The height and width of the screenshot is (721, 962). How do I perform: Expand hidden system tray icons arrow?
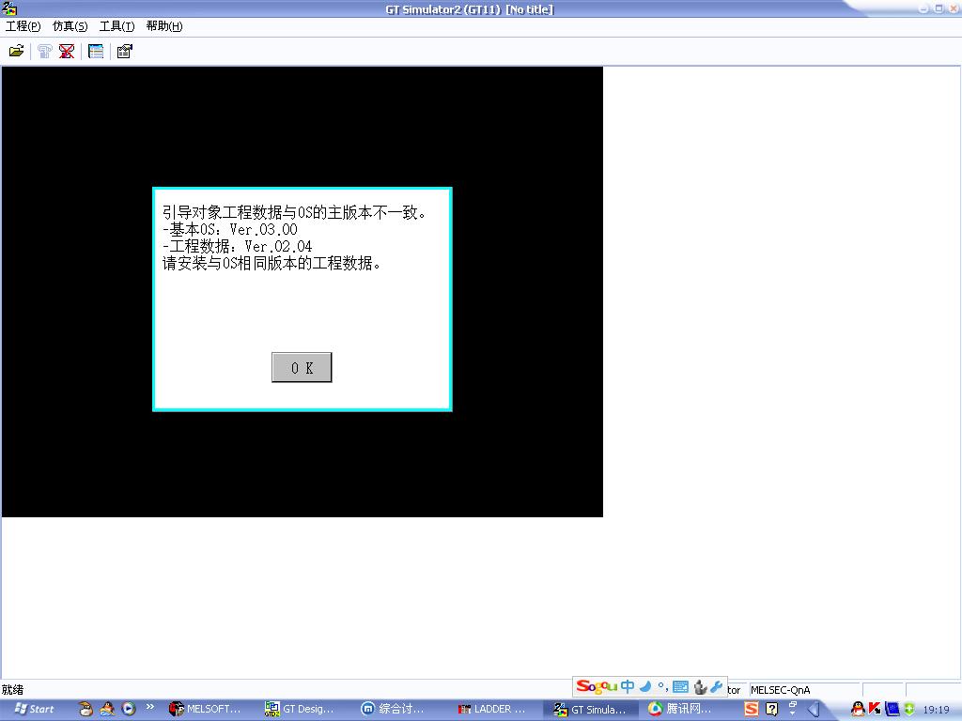click(815, 709)
